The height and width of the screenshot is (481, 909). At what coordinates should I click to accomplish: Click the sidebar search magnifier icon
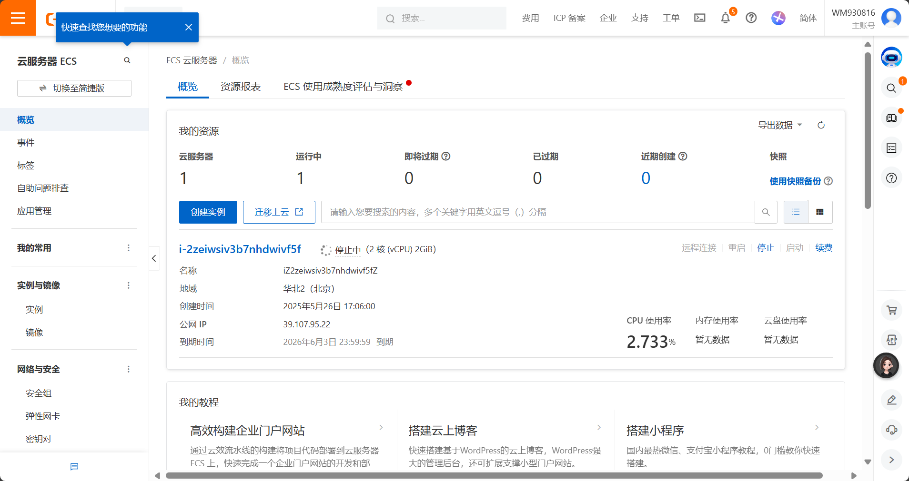coord(127,60)
